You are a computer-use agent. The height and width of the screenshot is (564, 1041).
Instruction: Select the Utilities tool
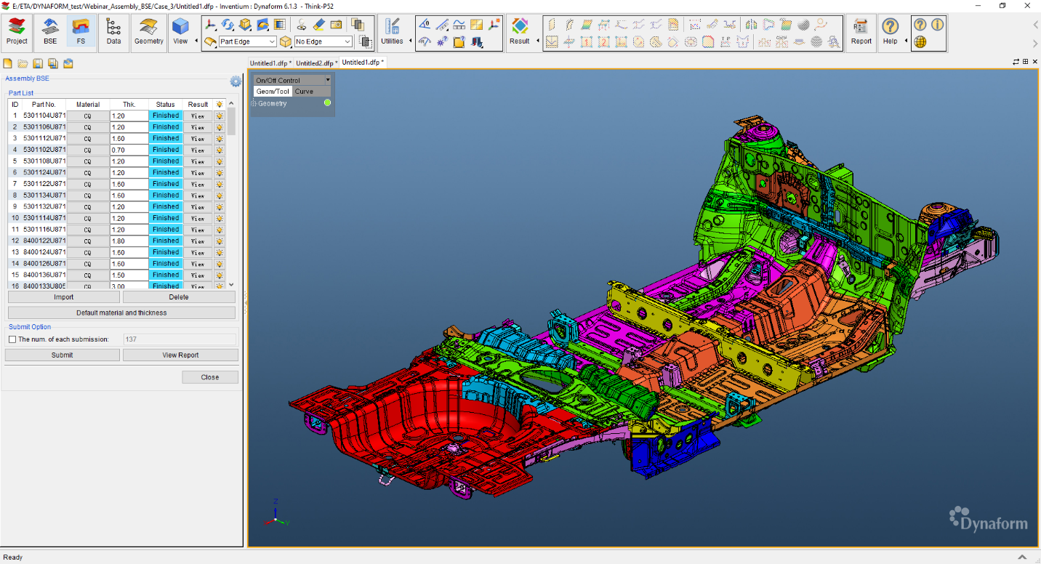click(x=393, y=32)
